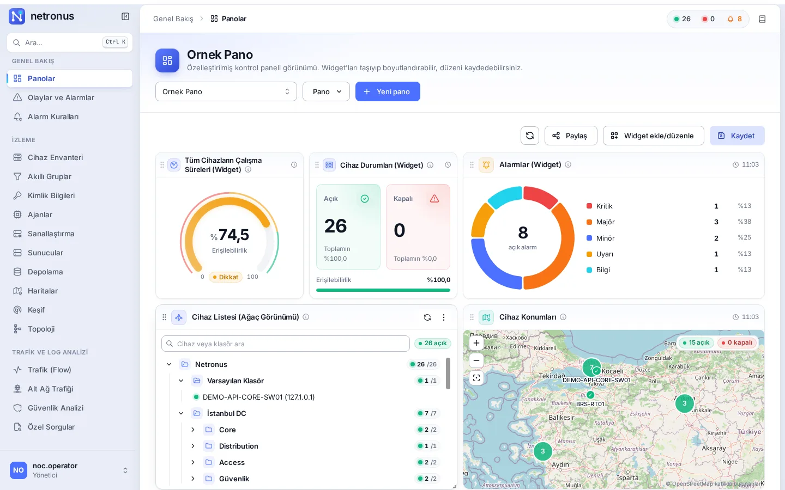
Task: Show info for Cihaz Konumları widget
Action: (x=563, y=317)
